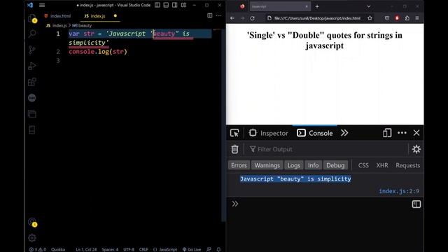Split the editor to the right

(x=210, y=15)
